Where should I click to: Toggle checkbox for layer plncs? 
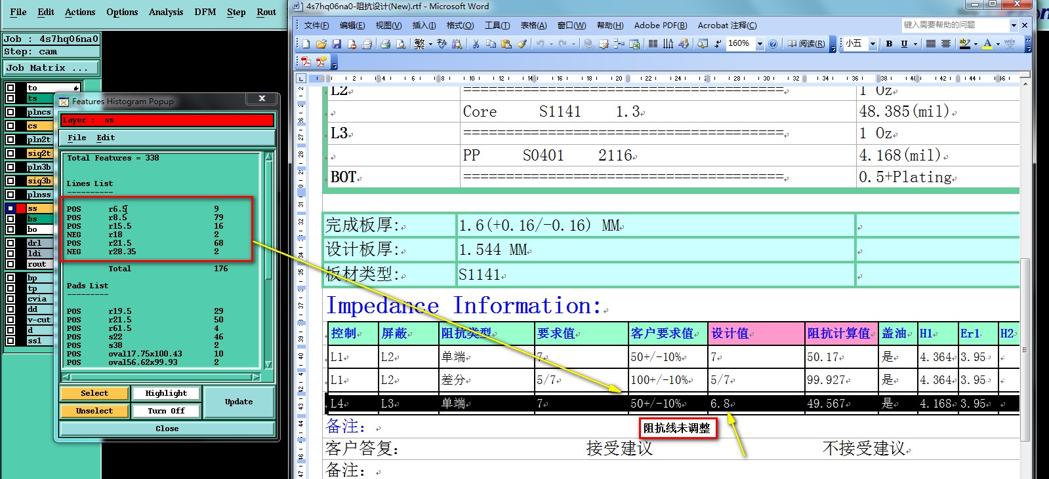tap(10, 112)
